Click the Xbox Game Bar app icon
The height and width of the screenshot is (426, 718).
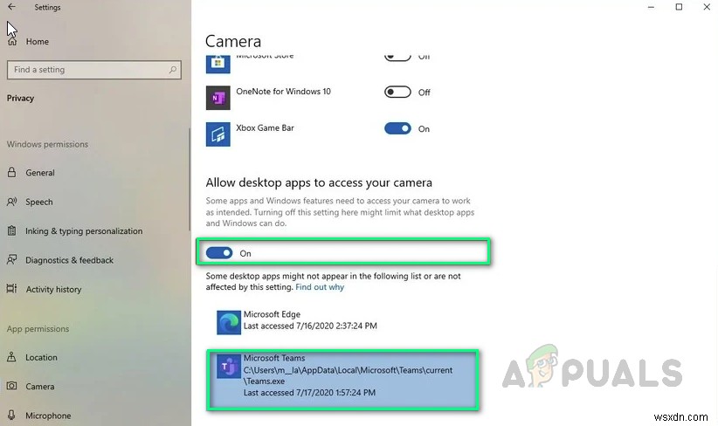[x=218, y=134]
